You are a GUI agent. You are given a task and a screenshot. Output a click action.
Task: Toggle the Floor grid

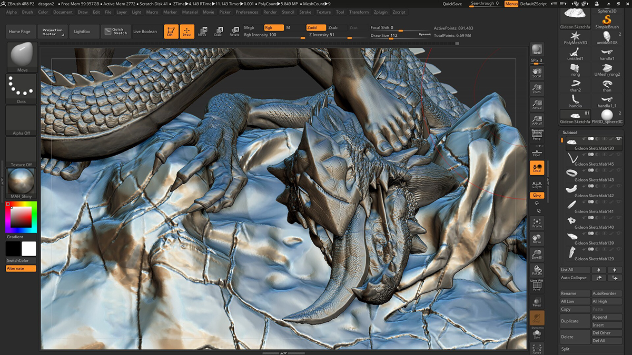coord(537,151)
